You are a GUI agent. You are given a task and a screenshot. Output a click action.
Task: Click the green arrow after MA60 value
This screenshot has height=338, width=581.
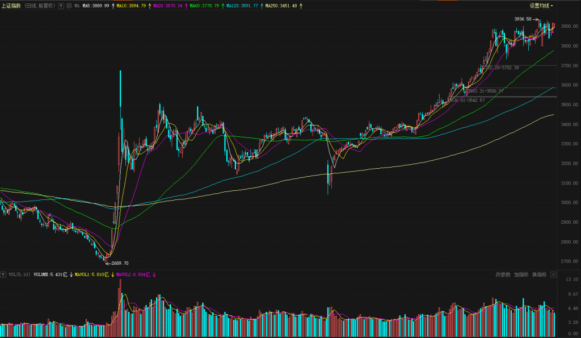click(x=223, y=6)
